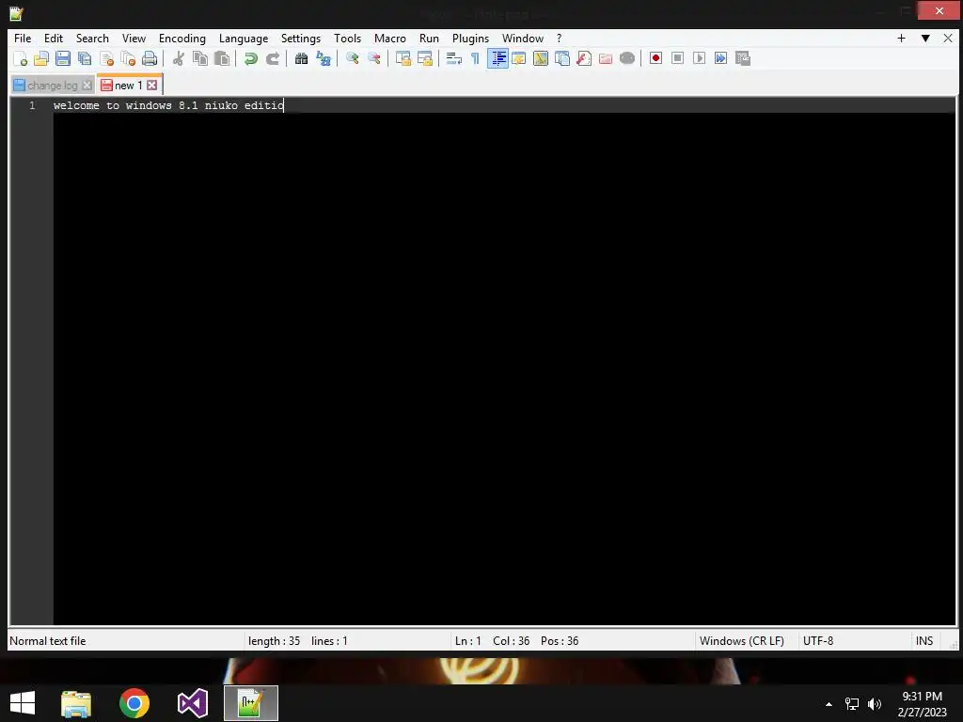Open the user defined language icon

click(x=519, y=58)
